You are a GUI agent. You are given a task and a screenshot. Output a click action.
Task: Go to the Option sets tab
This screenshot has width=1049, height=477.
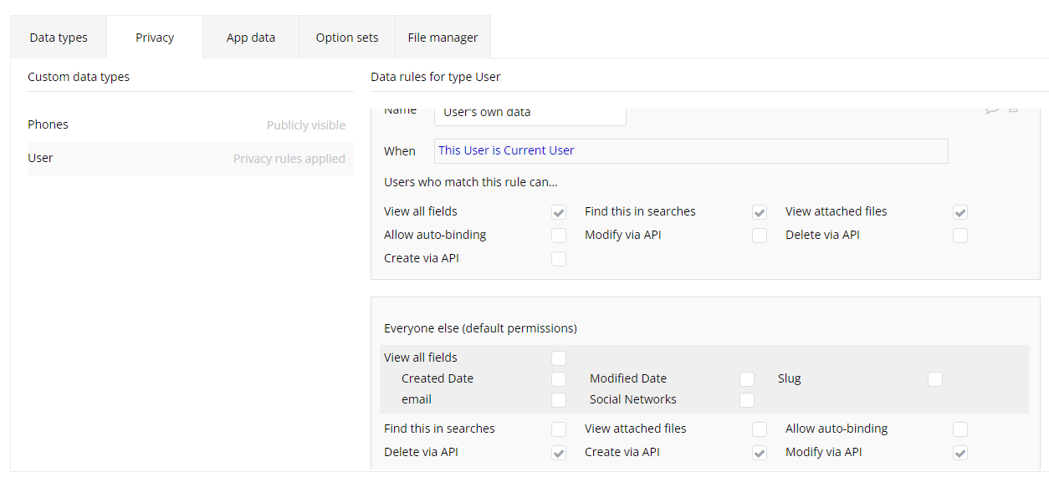tap(347, 38)
